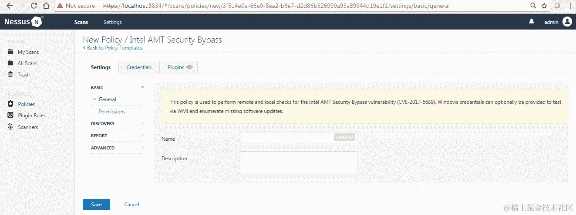This screenshot has height=215, width=576.
Task: Go back with the browser back arrow
Action: (10, 6)
